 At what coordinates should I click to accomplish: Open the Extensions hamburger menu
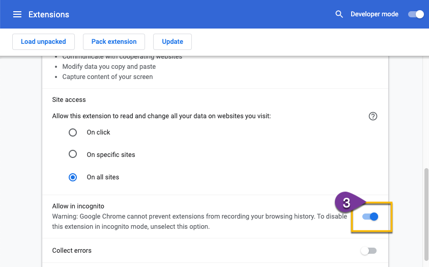coord(17,14)
